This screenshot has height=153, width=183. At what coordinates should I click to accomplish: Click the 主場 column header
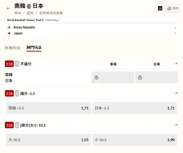[x=157, y=64]
